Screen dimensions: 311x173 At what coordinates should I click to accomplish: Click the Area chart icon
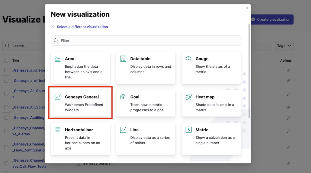(58, 59)
